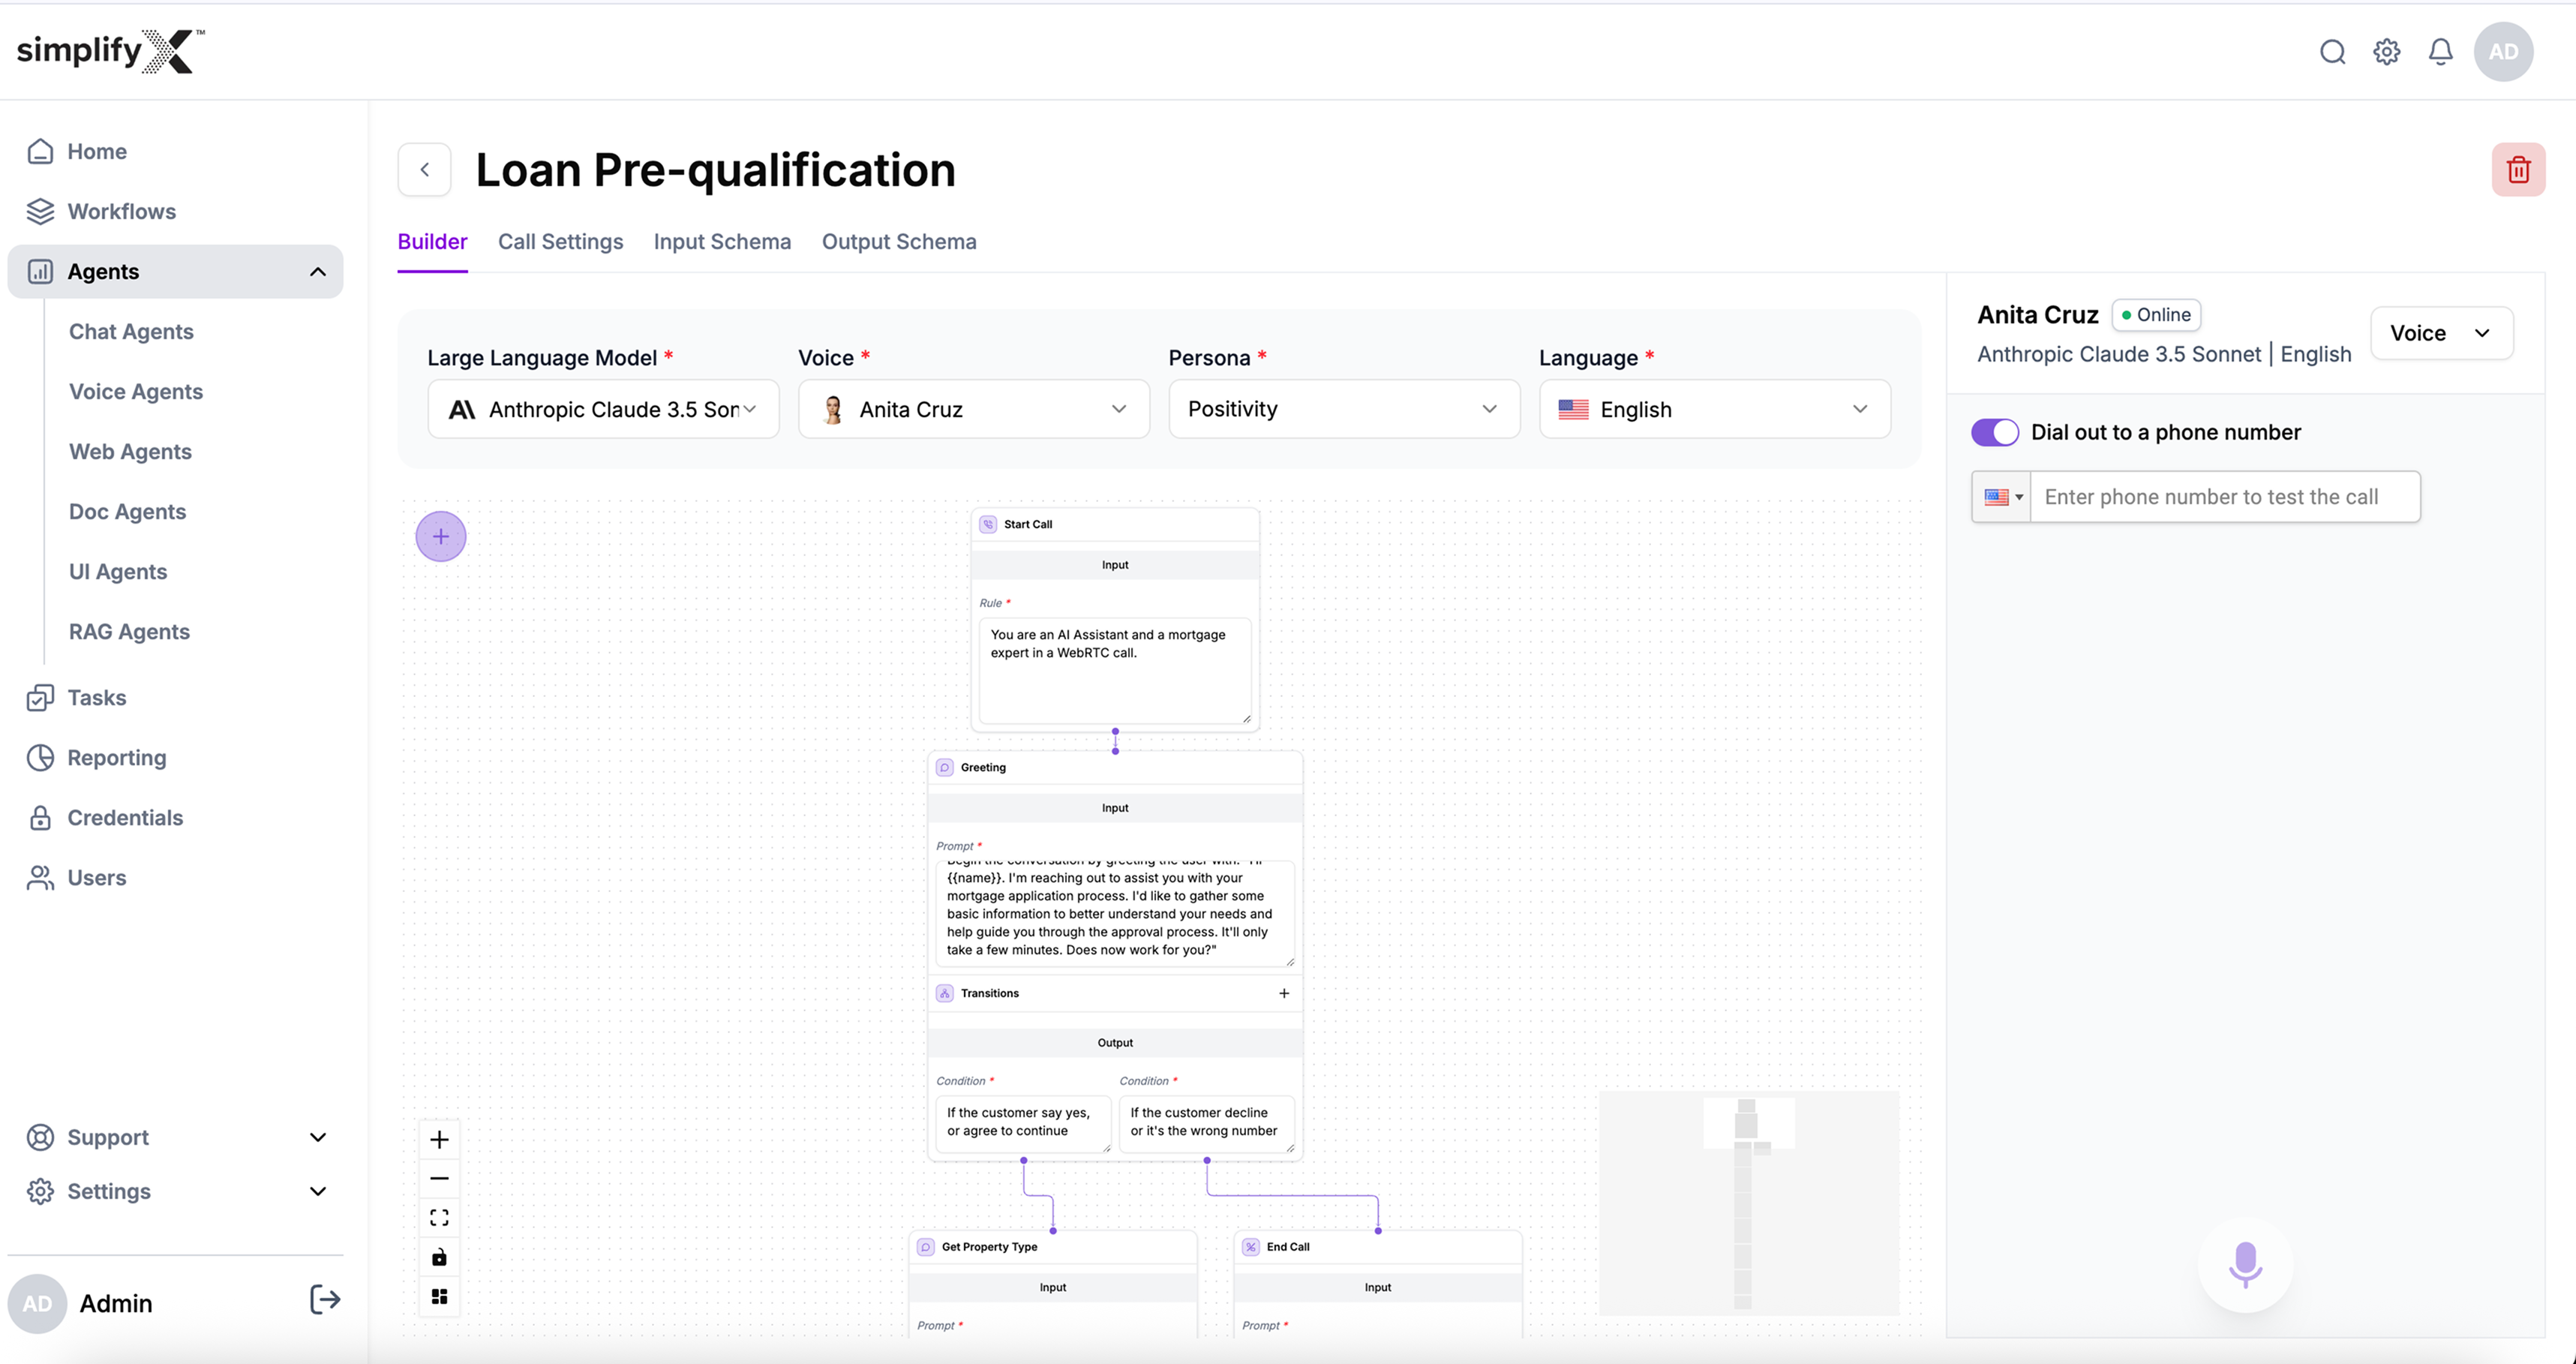Switch to the Call Settings tab
The height and width of the screenshot is (1364, 2576).
[560, 242]
